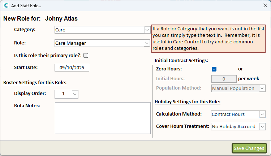The image size is (271, 156).
Task: Click the Contract Hours selection text
Action: point(235,114)
